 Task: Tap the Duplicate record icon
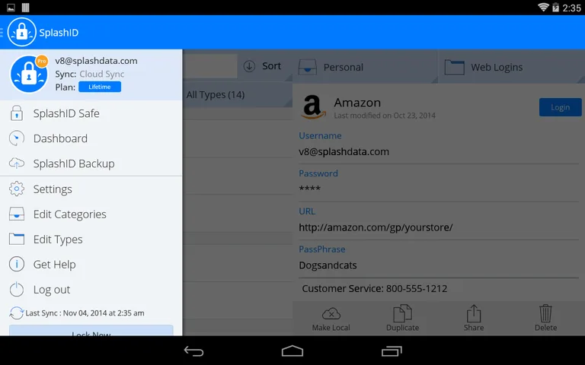(x=402, y=313)
